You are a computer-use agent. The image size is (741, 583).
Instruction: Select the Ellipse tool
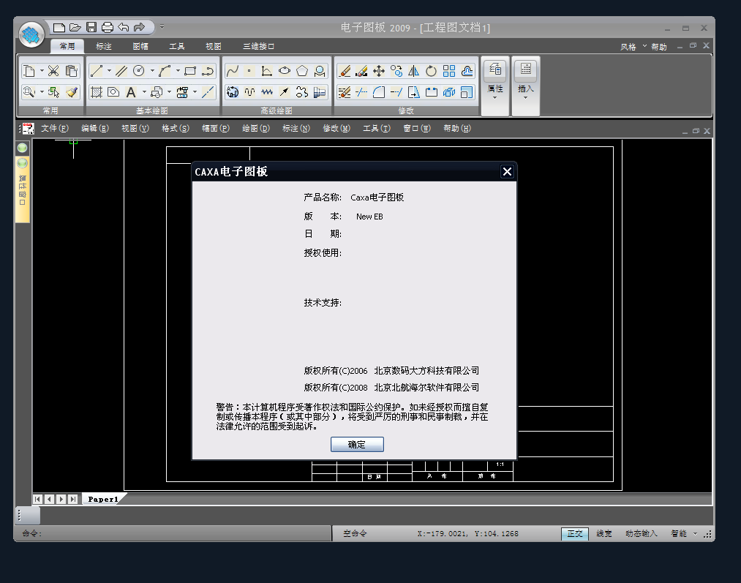285,71
